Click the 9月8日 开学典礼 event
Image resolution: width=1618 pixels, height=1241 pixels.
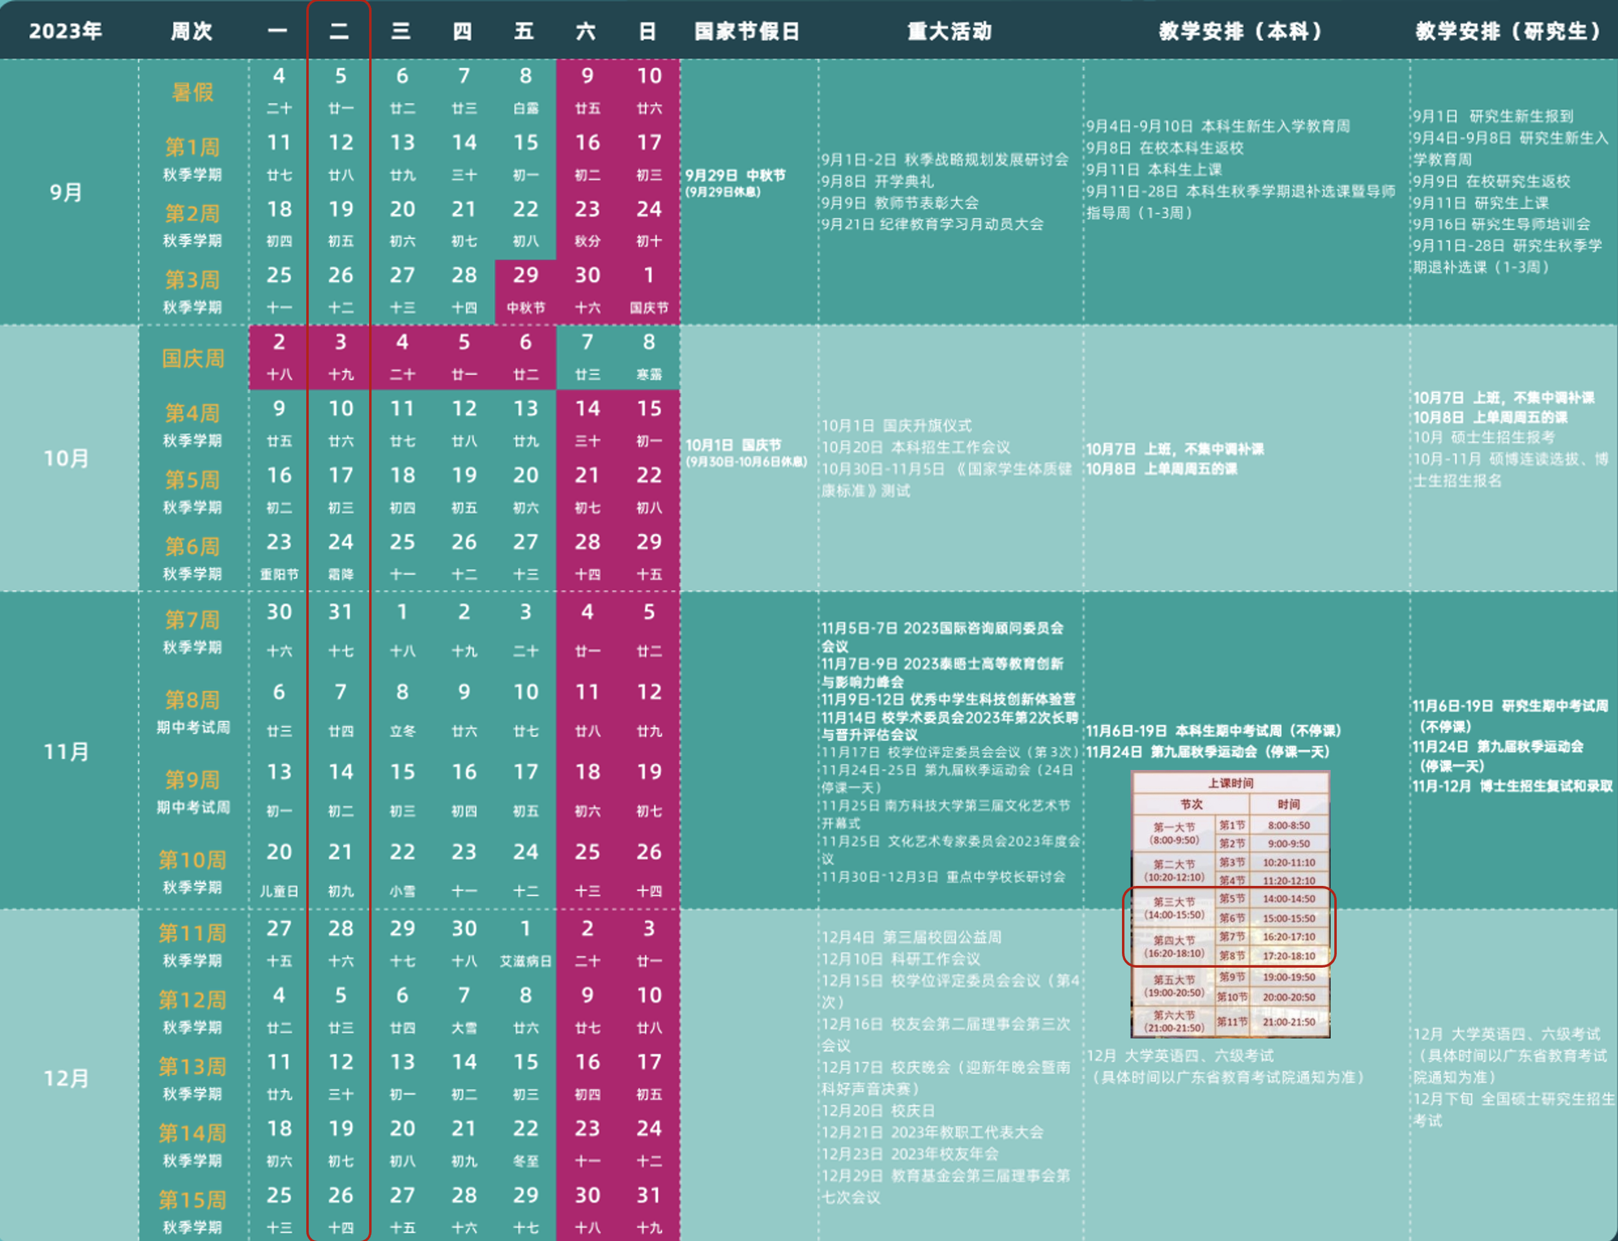[877, 181]
